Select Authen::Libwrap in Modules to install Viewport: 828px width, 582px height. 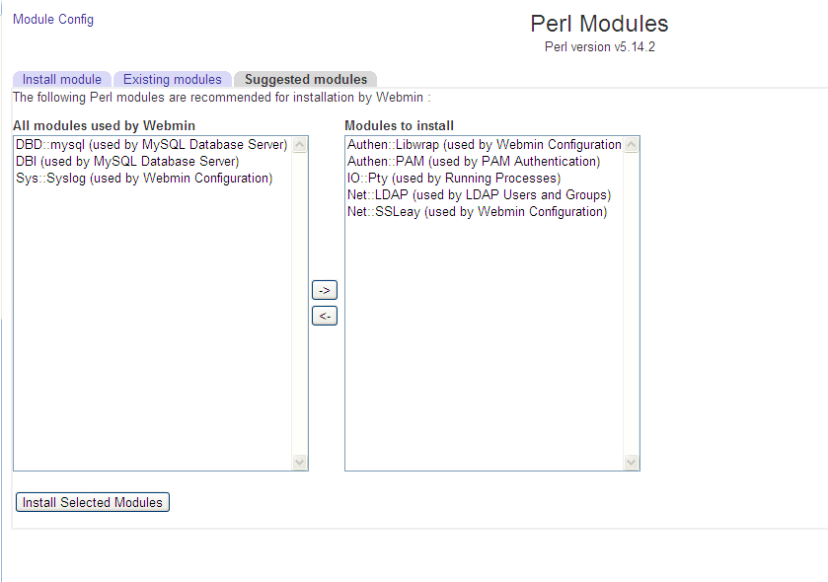(484, 145)
